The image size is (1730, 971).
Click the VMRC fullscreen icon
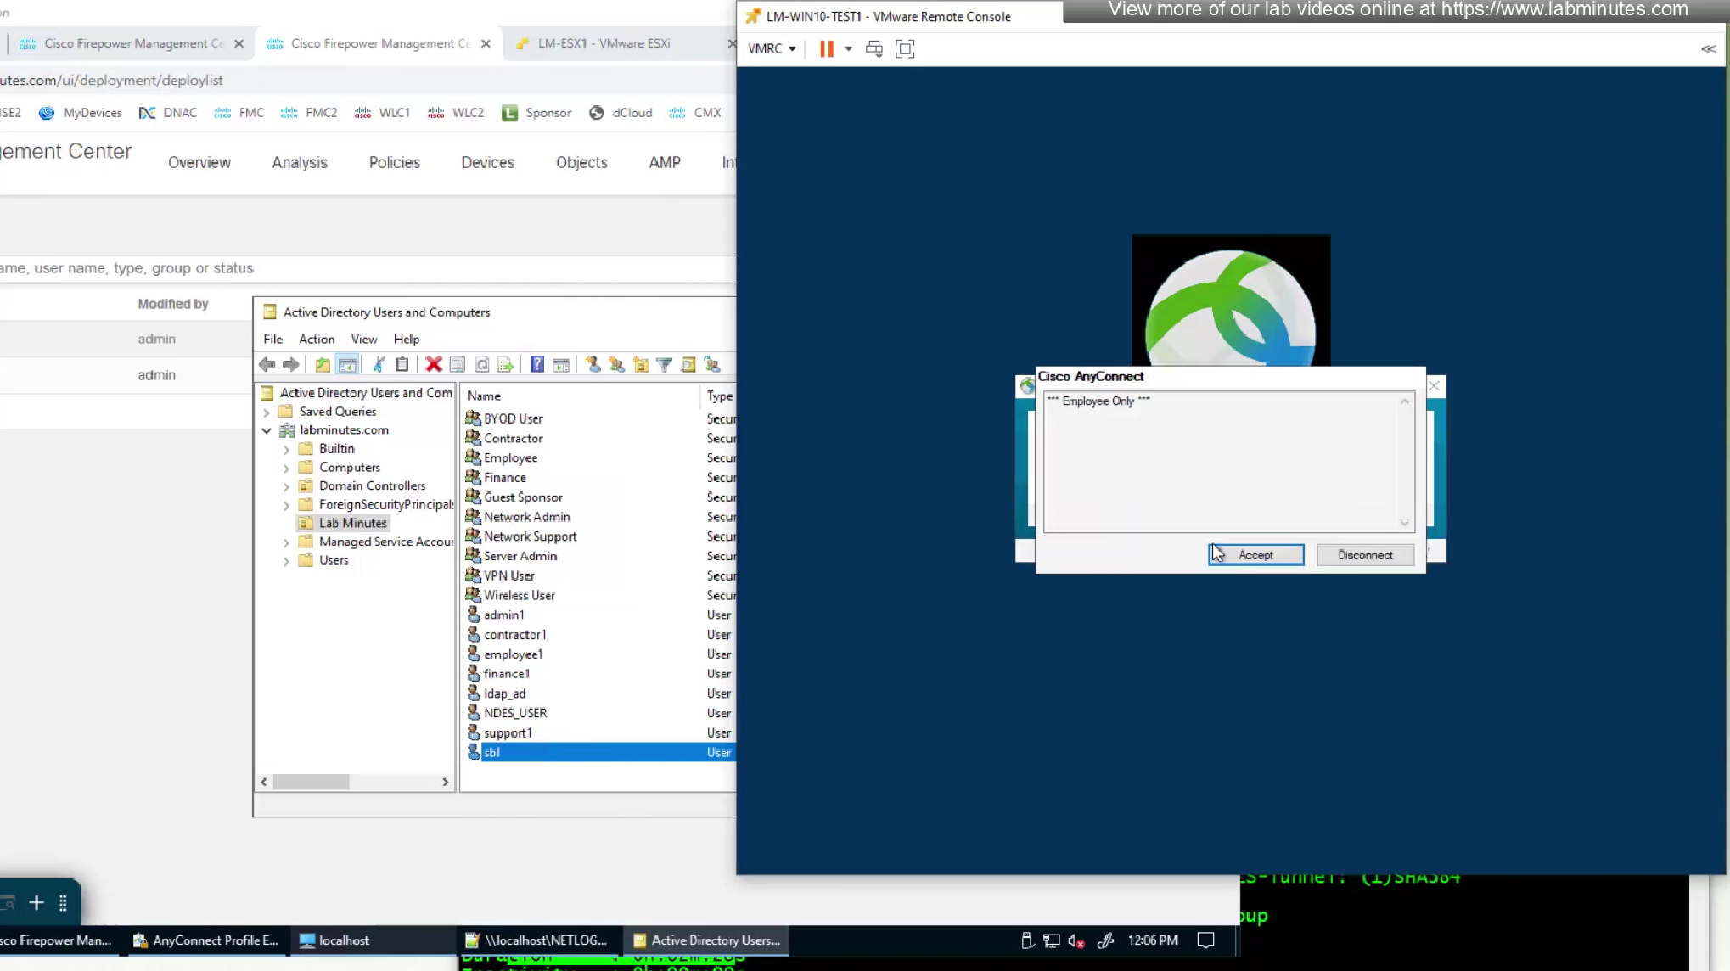(x=905, y=49)
